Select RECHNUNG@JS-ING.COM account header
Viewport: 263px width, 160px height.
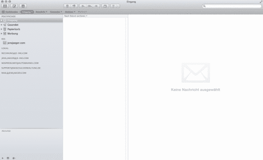(14, 53)
